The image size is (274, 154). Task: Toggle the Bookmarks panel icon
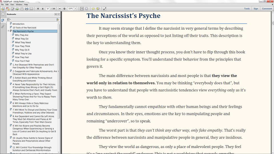(x=3, y=21)
